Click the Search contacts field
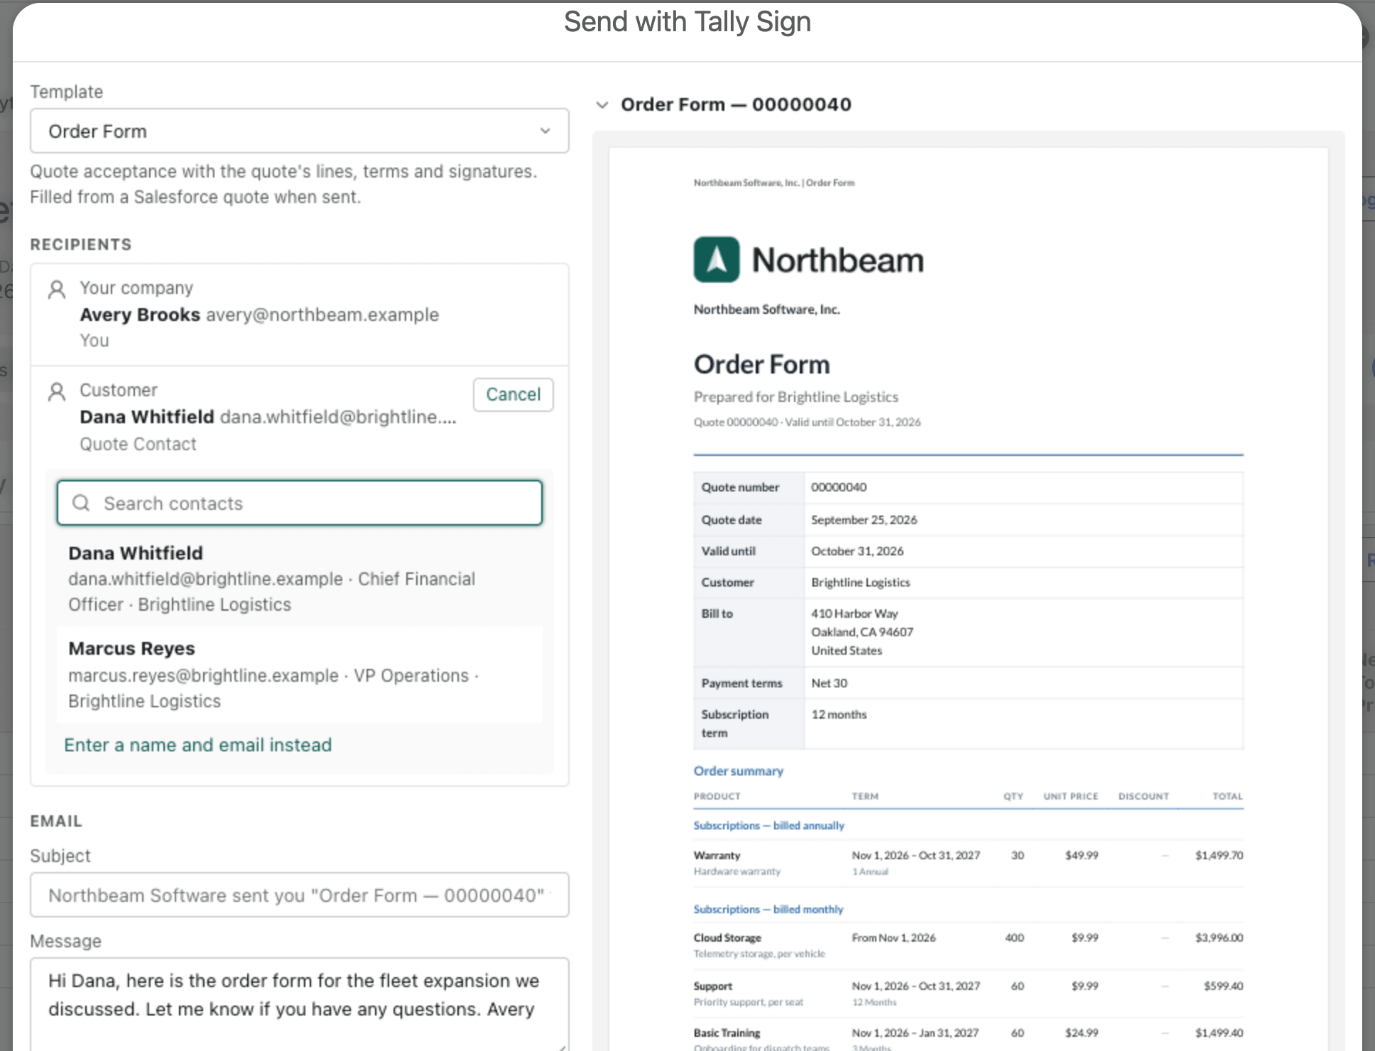1375x1051 pixels. pos(299,503)
